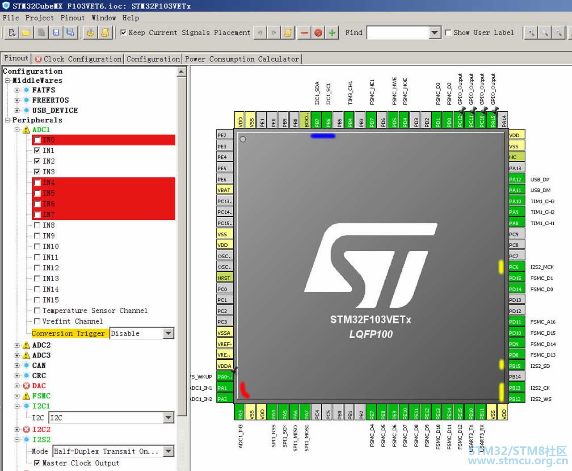Open the Window menu
Screen dimensions: 572x471
point(104,18)
